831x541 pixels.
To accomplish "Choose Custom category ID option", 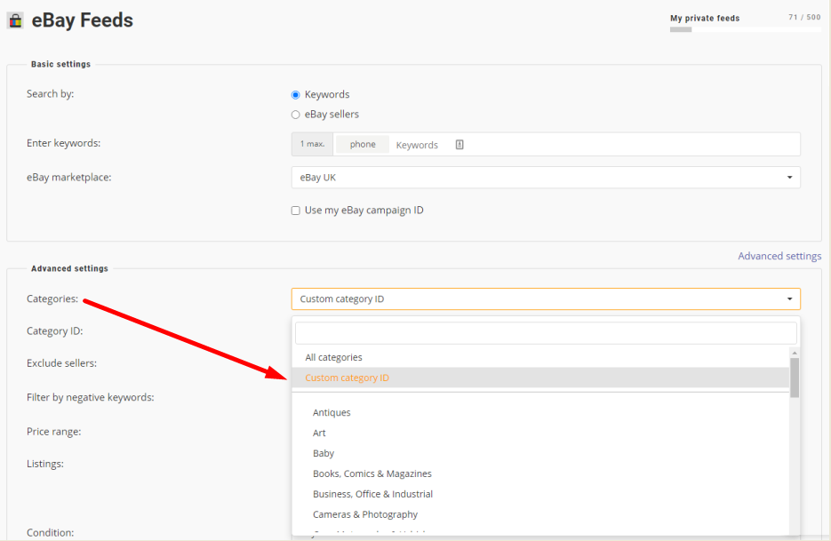I will click(x=540, y=378).
